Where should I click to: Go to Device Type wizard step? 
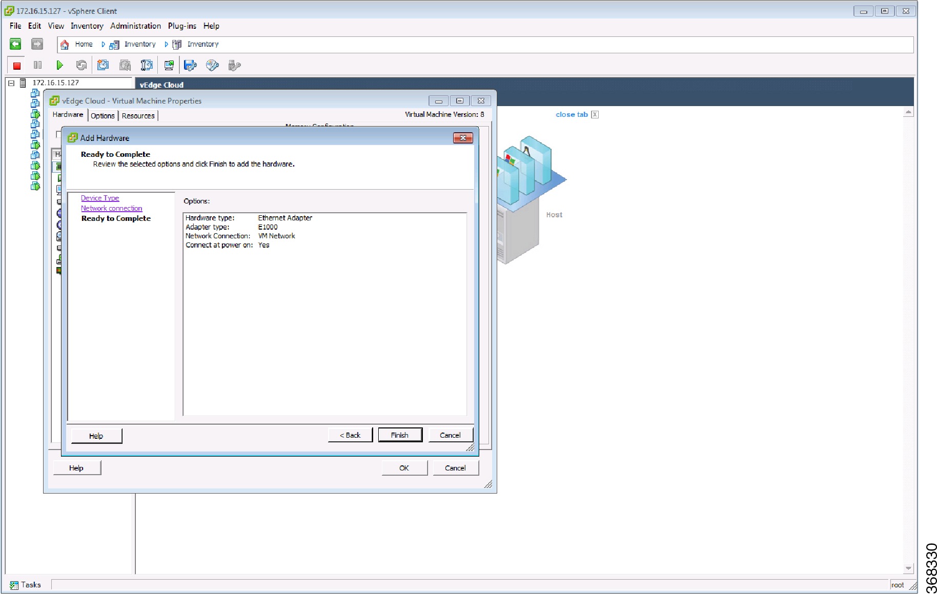coord(100,198)
